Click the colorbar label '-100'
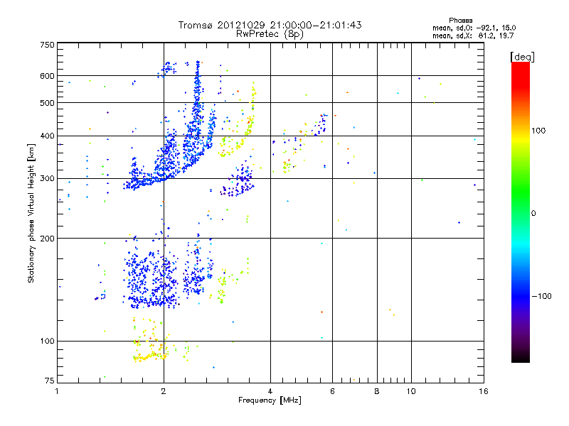The image size is (569, 426). tap(541, 296)
